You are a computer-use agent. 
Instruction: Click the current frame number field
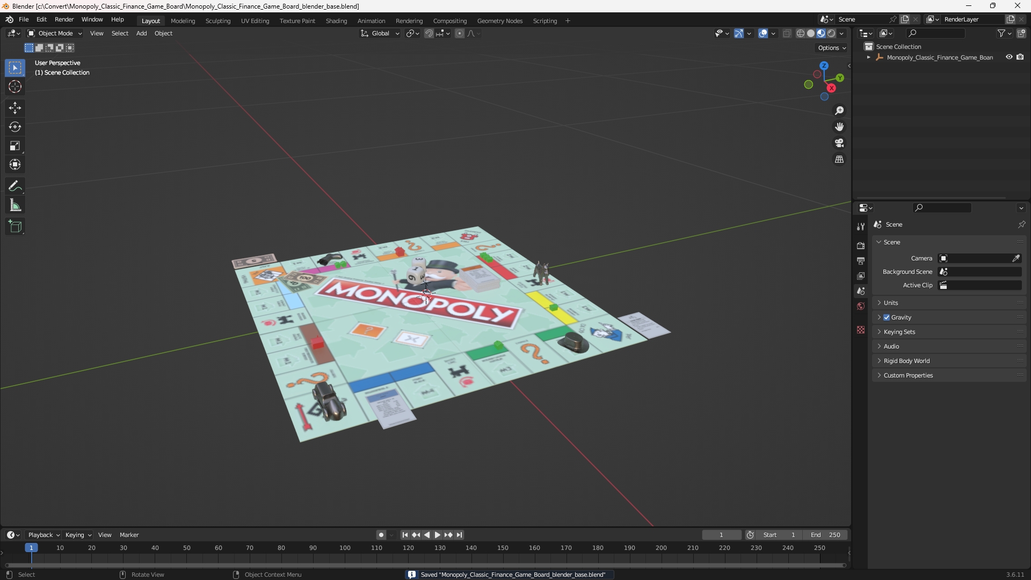click(721, 535)
